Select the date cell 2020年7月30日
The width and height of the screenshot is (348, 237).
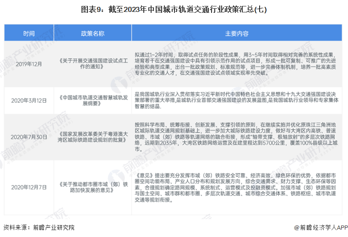[29, 137]
